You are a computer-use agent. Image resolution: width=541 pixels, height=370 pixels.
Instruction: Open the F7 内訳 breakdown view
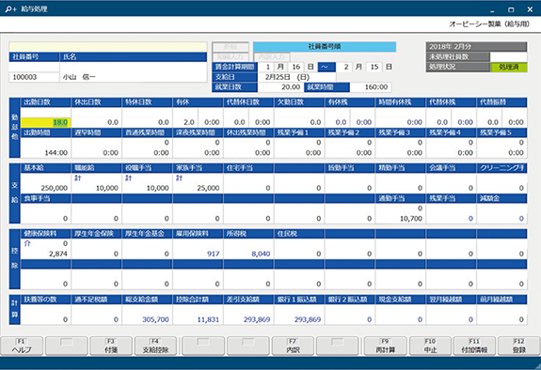pos(293,346)
